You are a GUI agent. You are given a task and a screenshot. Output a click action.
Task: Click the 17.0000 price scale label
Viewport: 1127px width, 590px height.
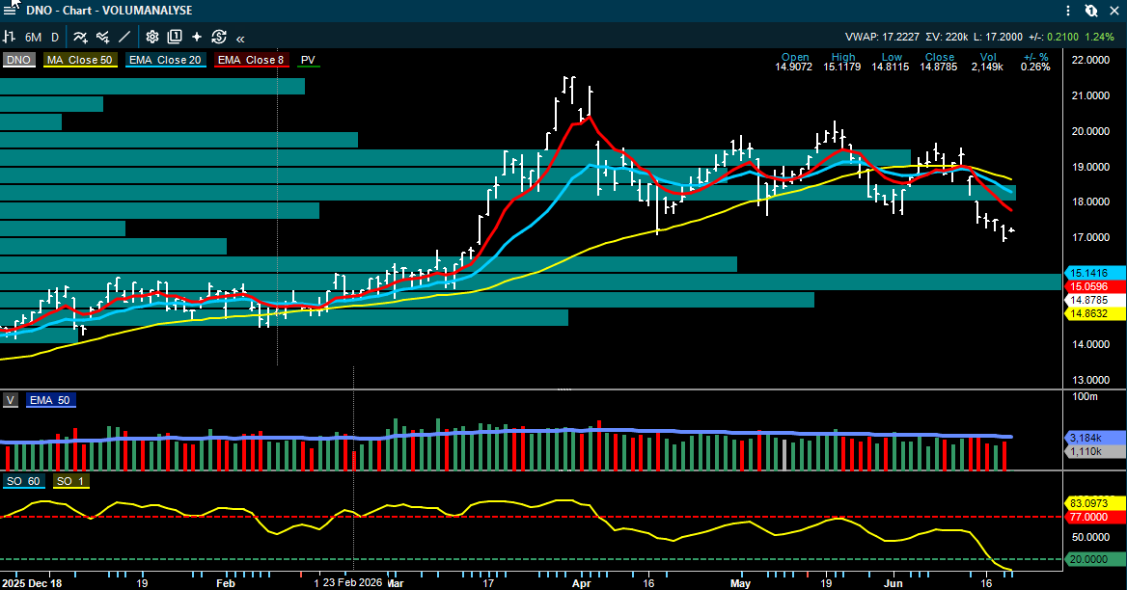[1090, 237]
